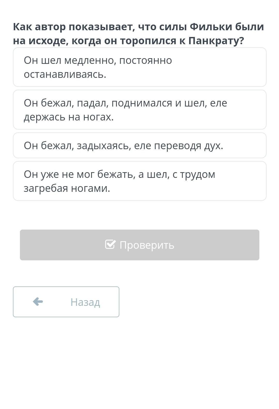Viewport: 279px width, 409px height.
Task: Select answer 'Он шел медленно, постоянно останавливаясь'
Action: [x=139, y=67]
